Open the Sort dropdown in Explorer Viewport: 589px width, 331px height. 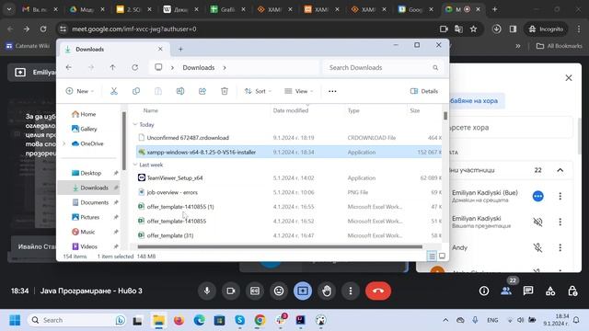point(258,91)
